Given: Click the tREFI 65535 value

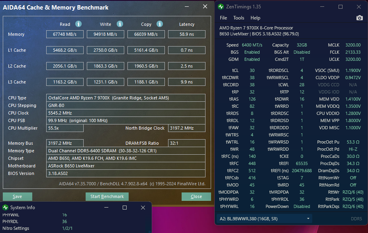Looking at the screenshot, I should click(302, 163).
